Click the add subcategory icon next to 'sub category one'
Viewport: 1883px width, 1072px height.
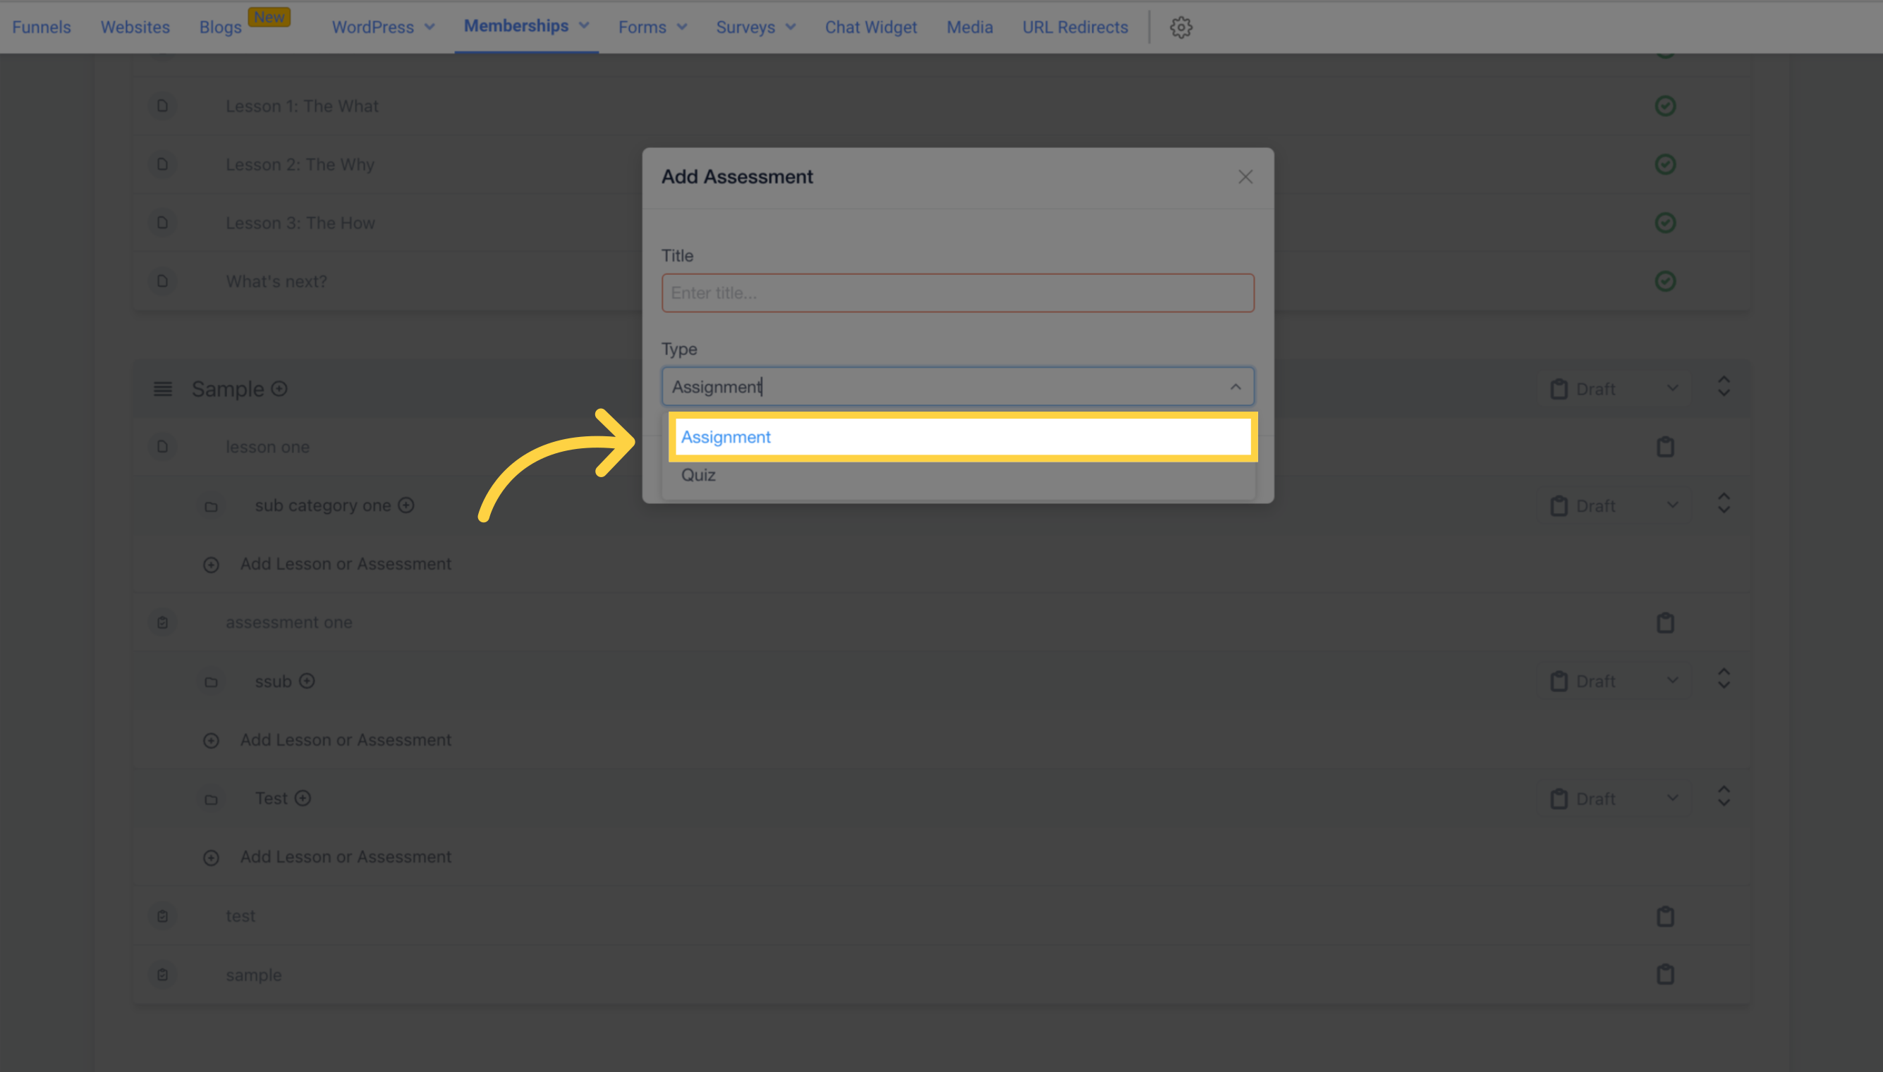[408, 505]
